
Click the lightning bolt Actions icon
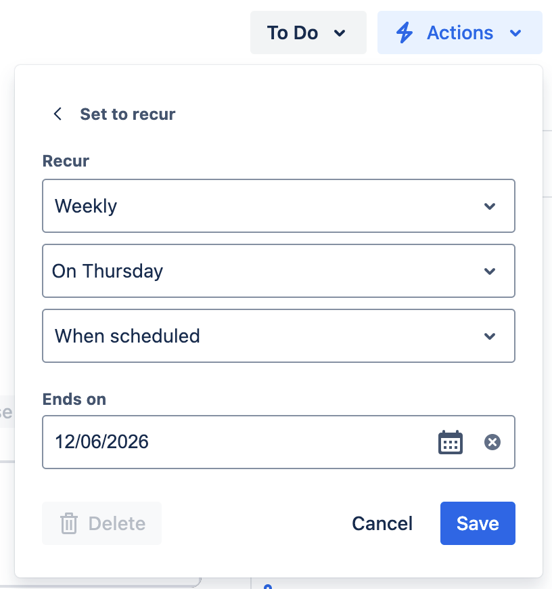404,32
